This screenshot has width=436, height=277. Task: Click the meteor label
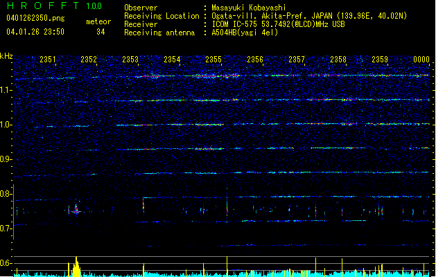[x=98, y=21]
